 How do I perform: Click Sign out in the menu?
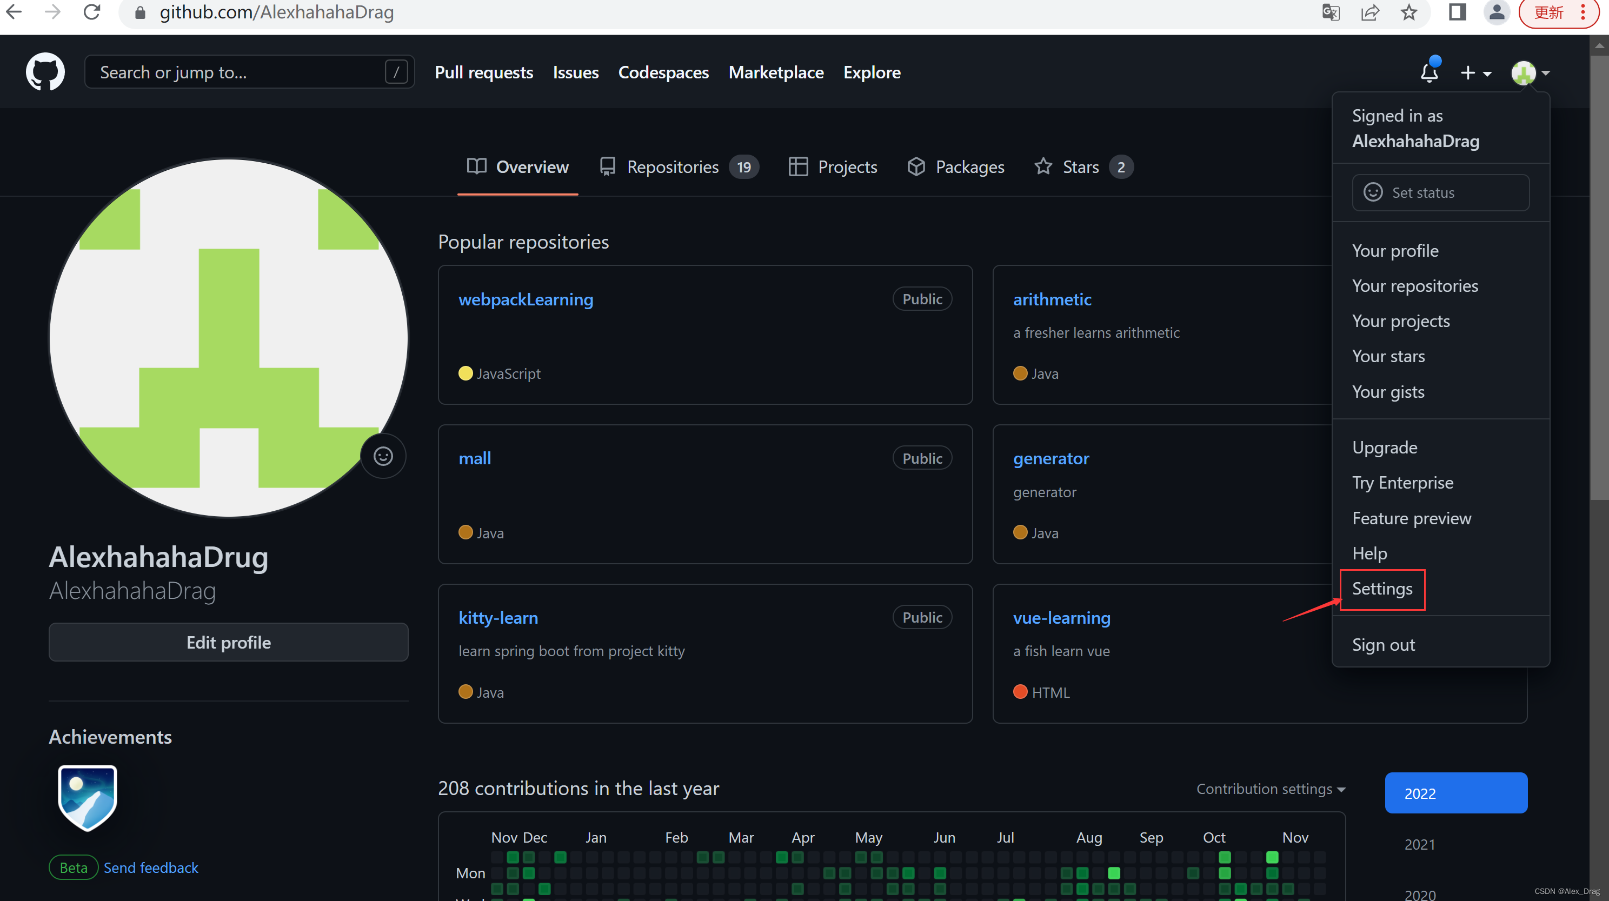coord(1384,645)
